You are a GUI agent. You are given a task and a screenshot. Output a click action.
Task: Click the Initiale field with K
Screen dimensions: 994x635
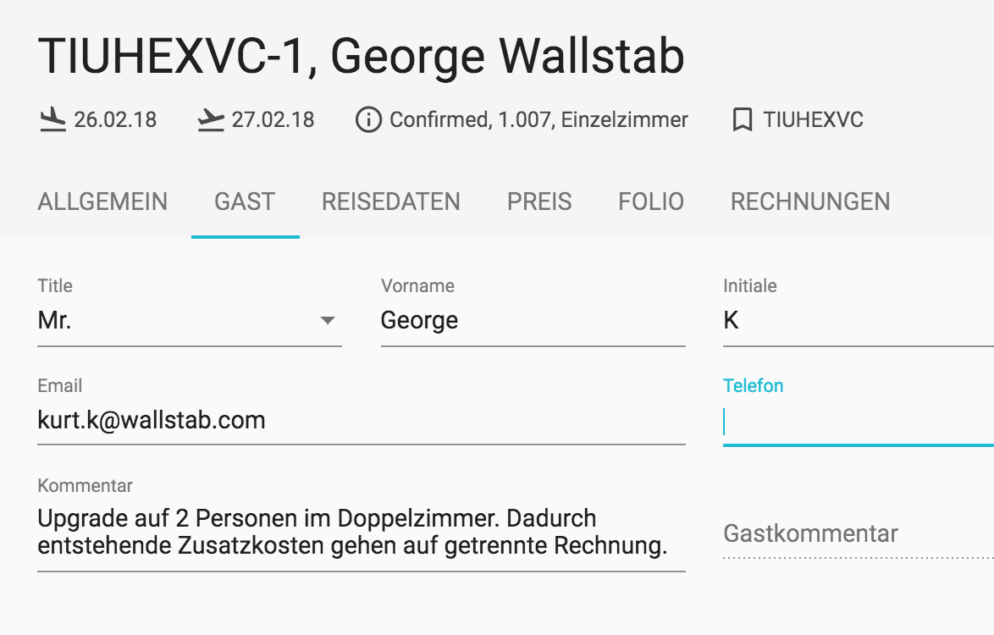(x=859, y=320)
